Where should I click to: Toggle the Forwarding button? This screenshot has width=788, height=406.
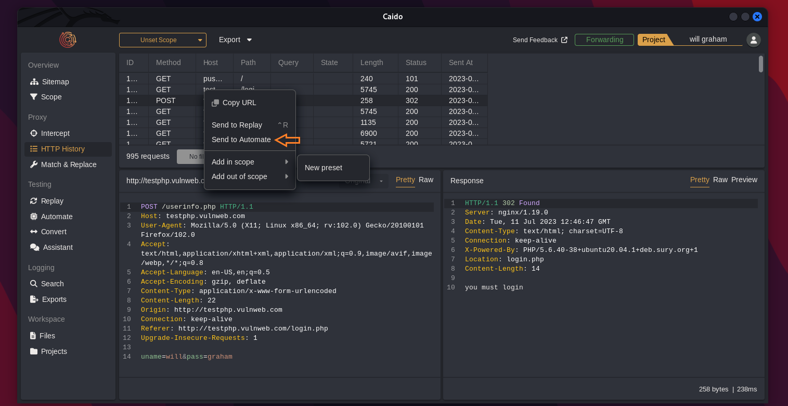(604, 40)
